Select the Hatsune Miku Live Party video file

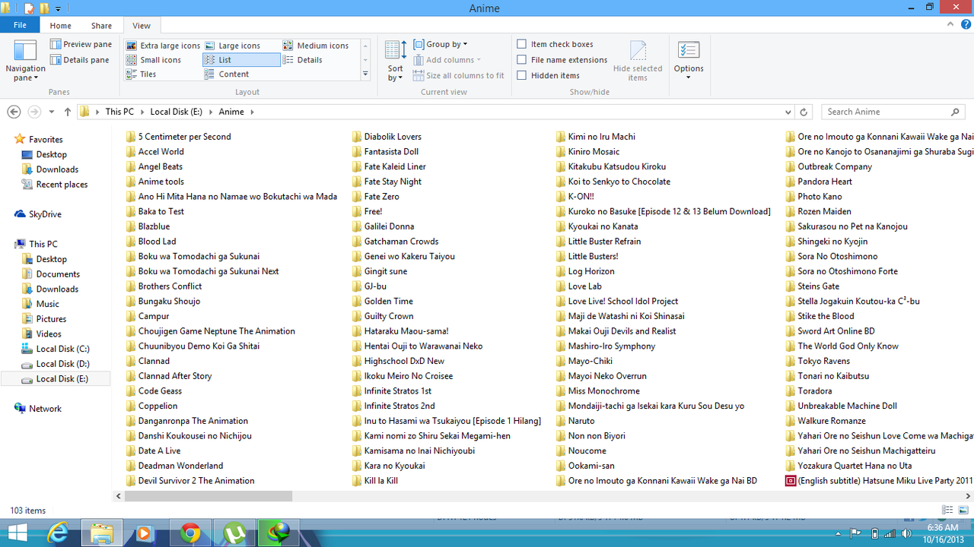click(879, 481)
